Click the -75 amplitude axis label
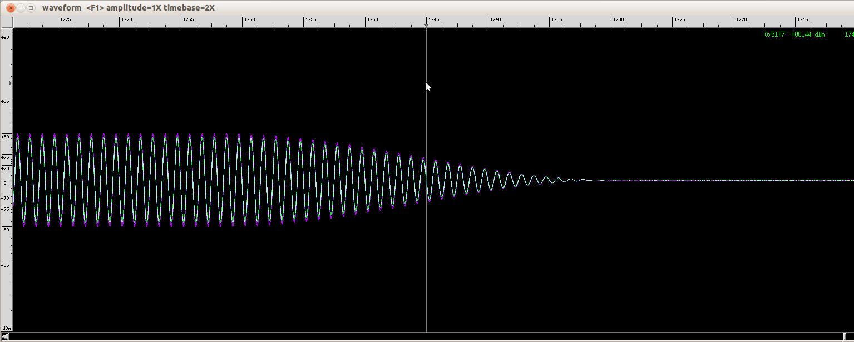Image resolution: width=854 pixels, height=342 pixels. pyautogui.click(x=6, y=209)
